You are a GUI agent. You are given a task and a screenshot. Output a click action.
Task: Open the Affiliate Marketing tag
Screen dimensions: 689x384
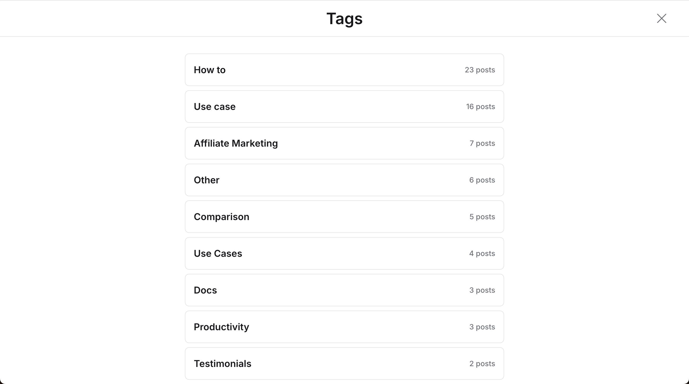coord(344,143)
